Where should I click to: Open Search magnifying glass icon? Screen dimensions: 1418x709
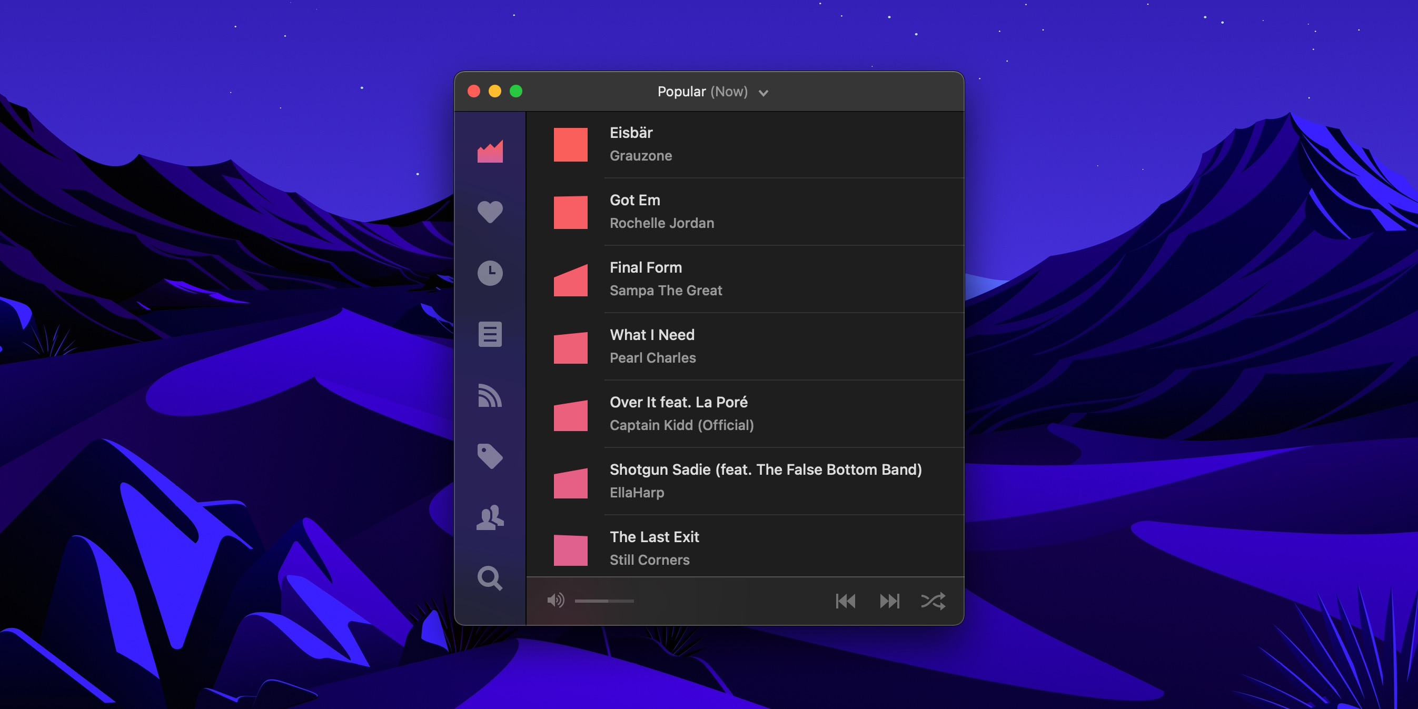(490, 578)
